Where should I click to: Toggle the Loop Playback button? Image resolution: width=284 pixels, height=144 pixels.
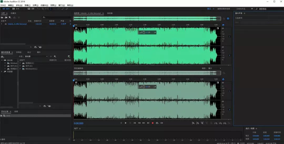[157, 123]
